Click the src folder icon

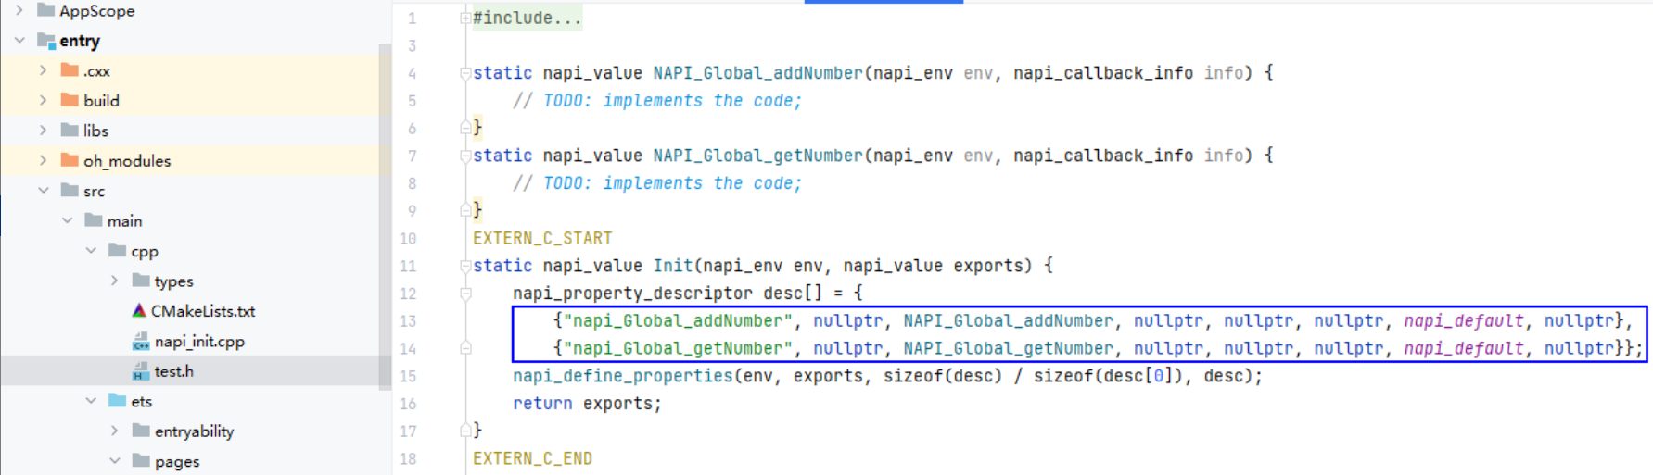tap(70, 191)
